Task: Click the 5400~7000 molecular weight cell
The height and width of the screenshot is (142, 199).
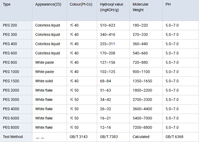Action: pyautogui.click(x=142, y=118)
